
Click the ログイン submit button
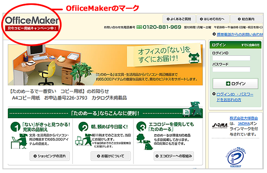click(x=235, y=84)
